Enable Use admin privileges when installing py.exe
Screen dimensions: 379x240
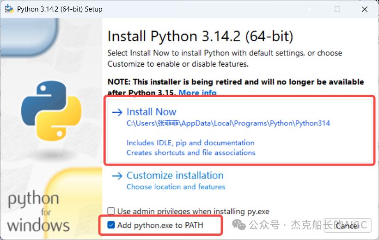coord(111,211)
